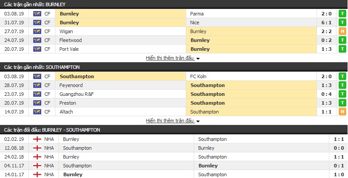Click the green T badge on Burnley–Parma row

pyautogui.click(x=342, y=14)
